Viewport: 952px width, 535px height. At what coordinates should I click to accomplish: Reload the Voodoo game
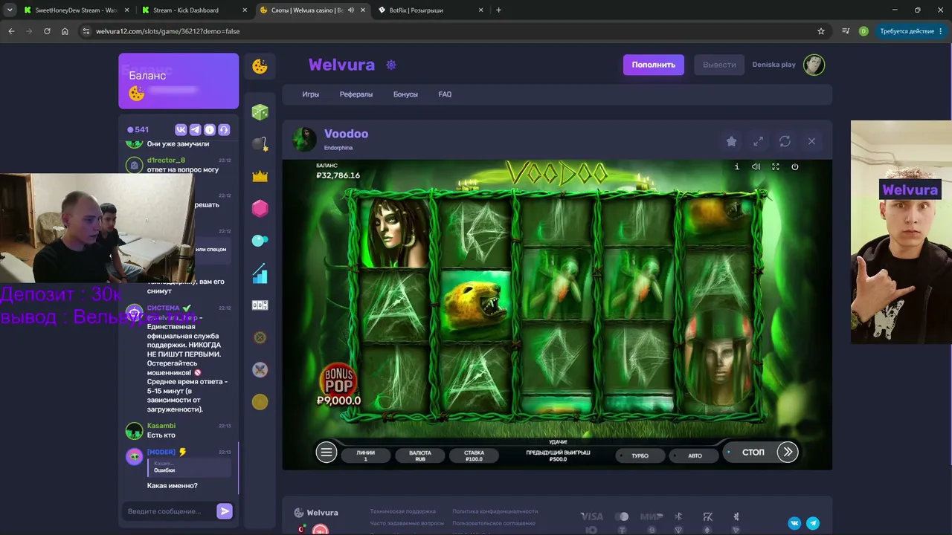click(785, 141)
